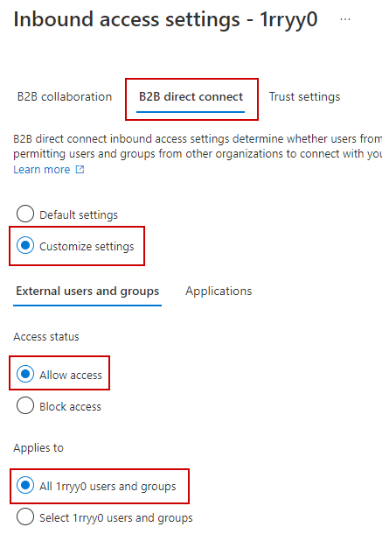Choose the Customize settings radio button
382x534 pixels.
25,245
